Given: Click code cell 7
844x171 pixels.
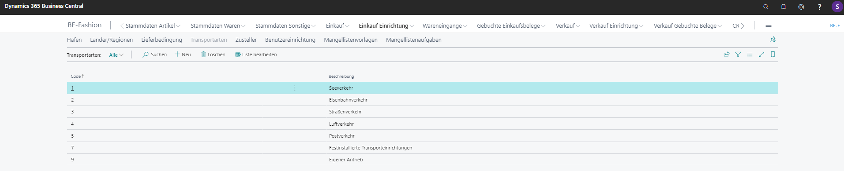Looking at the screenshot, I should 72,148.
